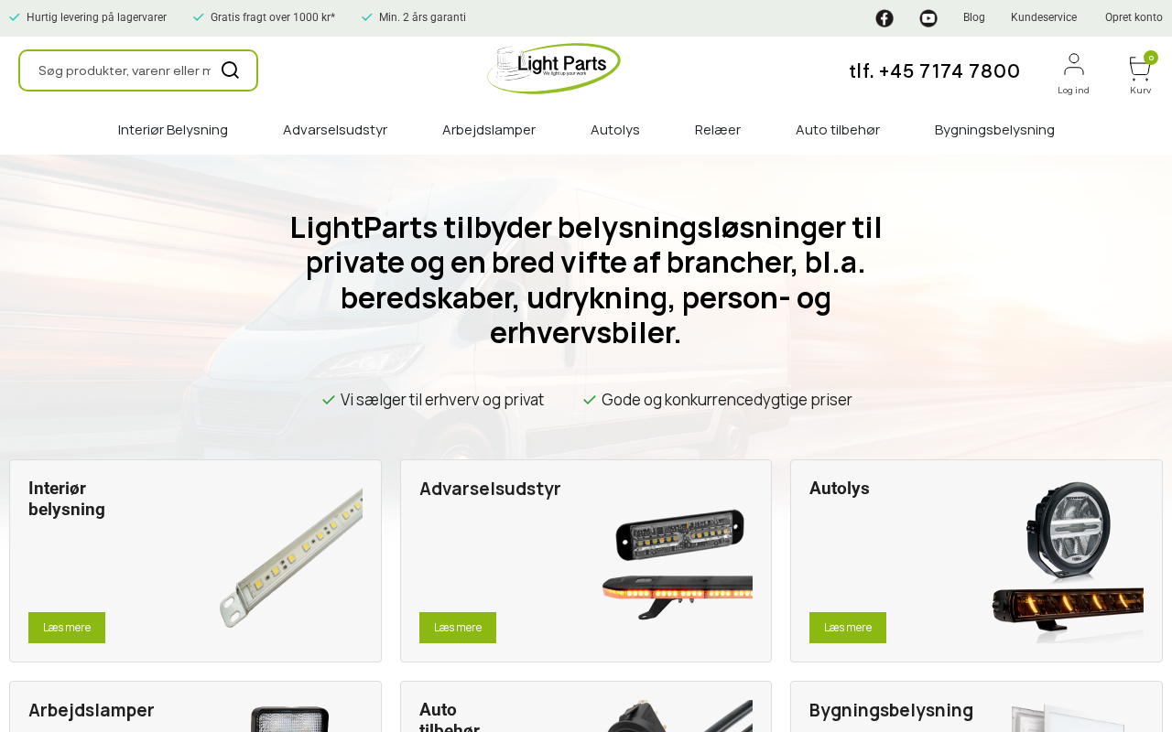Open the Facebook page icon
The image size is (1172, 732).
(x=884, y=18)
